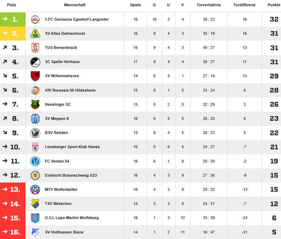
Task: Click the Eintracht Braunschweig U23 crest
Action: (35, 175)
